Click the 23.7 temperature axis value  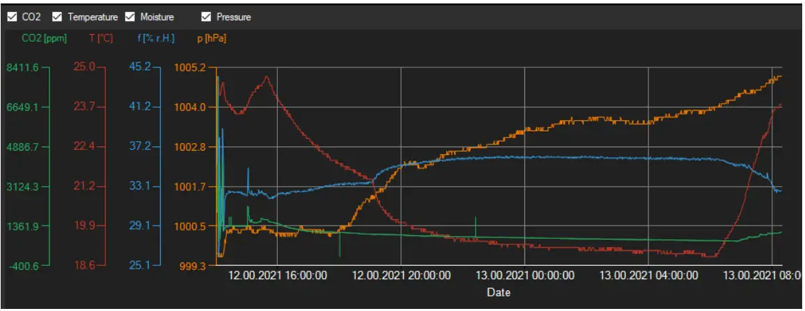pos(83,107)
